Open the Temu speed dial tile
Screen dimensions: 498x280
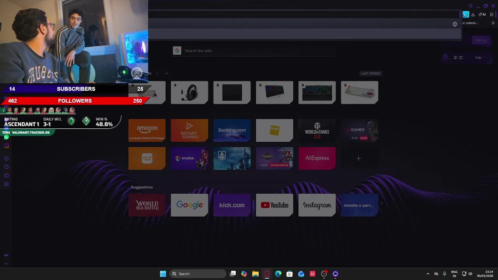[147, 158]
